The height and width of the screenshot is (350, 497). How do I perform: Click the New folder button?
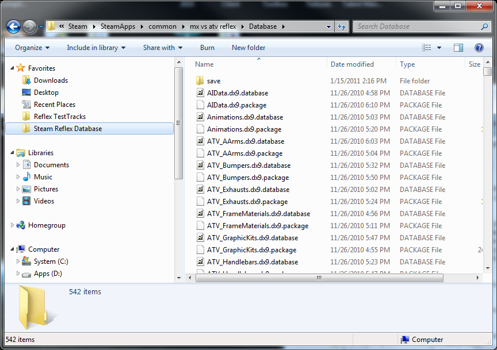[248, 47]
